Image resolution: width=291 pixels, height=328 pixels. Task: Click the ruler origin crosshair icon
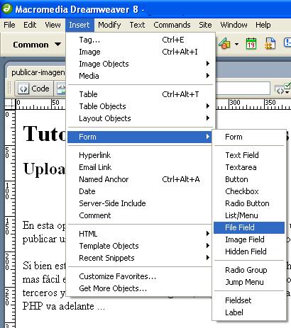click(x=10, y=103)
